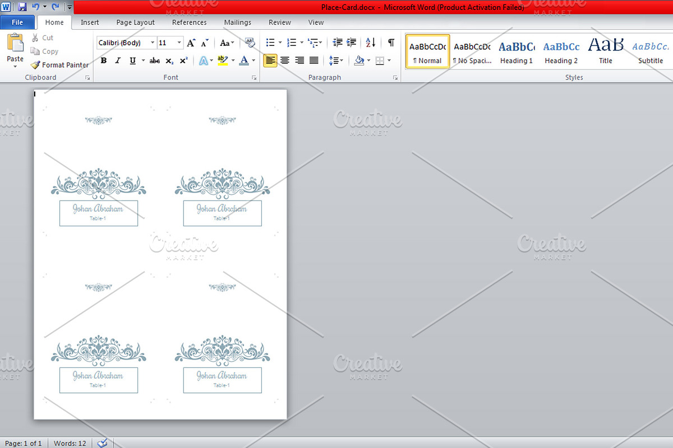Open the line spacing options
This screenshot has width=673, height=448.
pos(336,60)
